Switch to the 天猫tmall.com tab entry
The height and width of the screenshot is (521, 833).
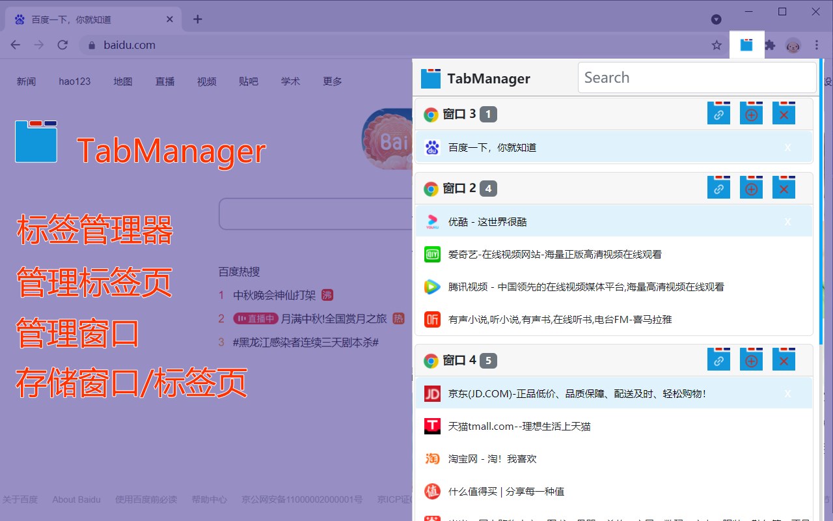(x=614, y=426)
